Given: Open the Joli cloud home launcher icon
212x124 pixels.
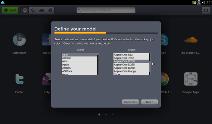Looking at the screenshot, I should click(25, 10).
